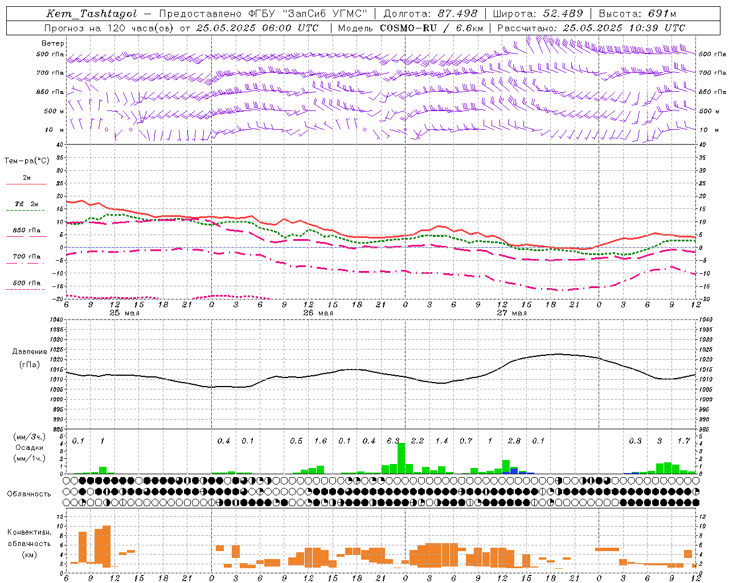Click the station name Kem_Tashtagol
This screenshot has height=583, width=729.
click(x=91, y=14)
